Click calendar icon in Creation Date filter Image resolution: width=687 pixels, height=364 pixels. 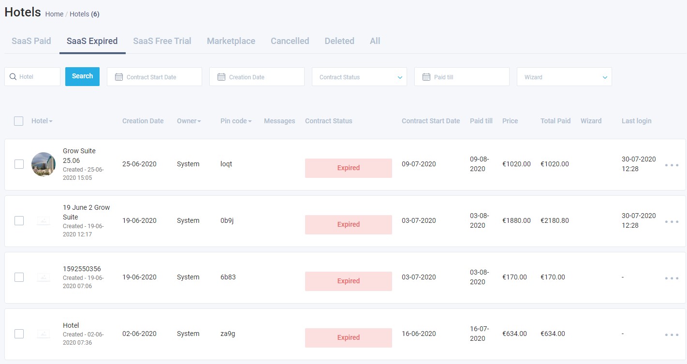221,77
